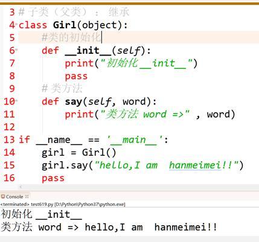Image resolution: width=259 pixels, height=242 pixels.
Task: Click the underlined 'hanmeimei' in line 15
Action: pyautogui.click(x=195, y=165)
